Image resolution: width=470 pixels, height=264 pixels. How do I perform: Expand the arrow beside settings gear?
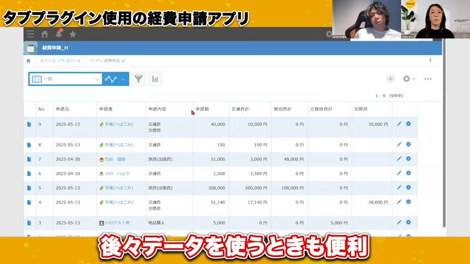pyautogui.click(x=414, y=79)
